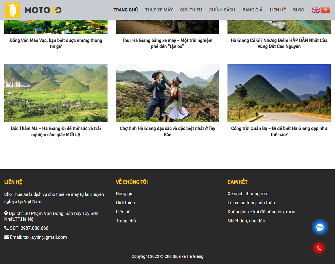Open the Zalo chat floating icon
The image size is (335, 264).
tap(319, 227)
